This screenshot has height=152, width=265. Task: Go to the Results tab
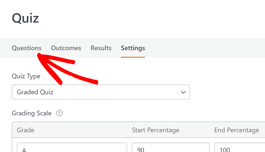tap(101, 48)
